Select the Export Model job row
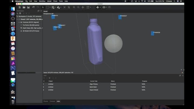Image resolution: width=194 pixels, height=109 pixels. [93, 90]
